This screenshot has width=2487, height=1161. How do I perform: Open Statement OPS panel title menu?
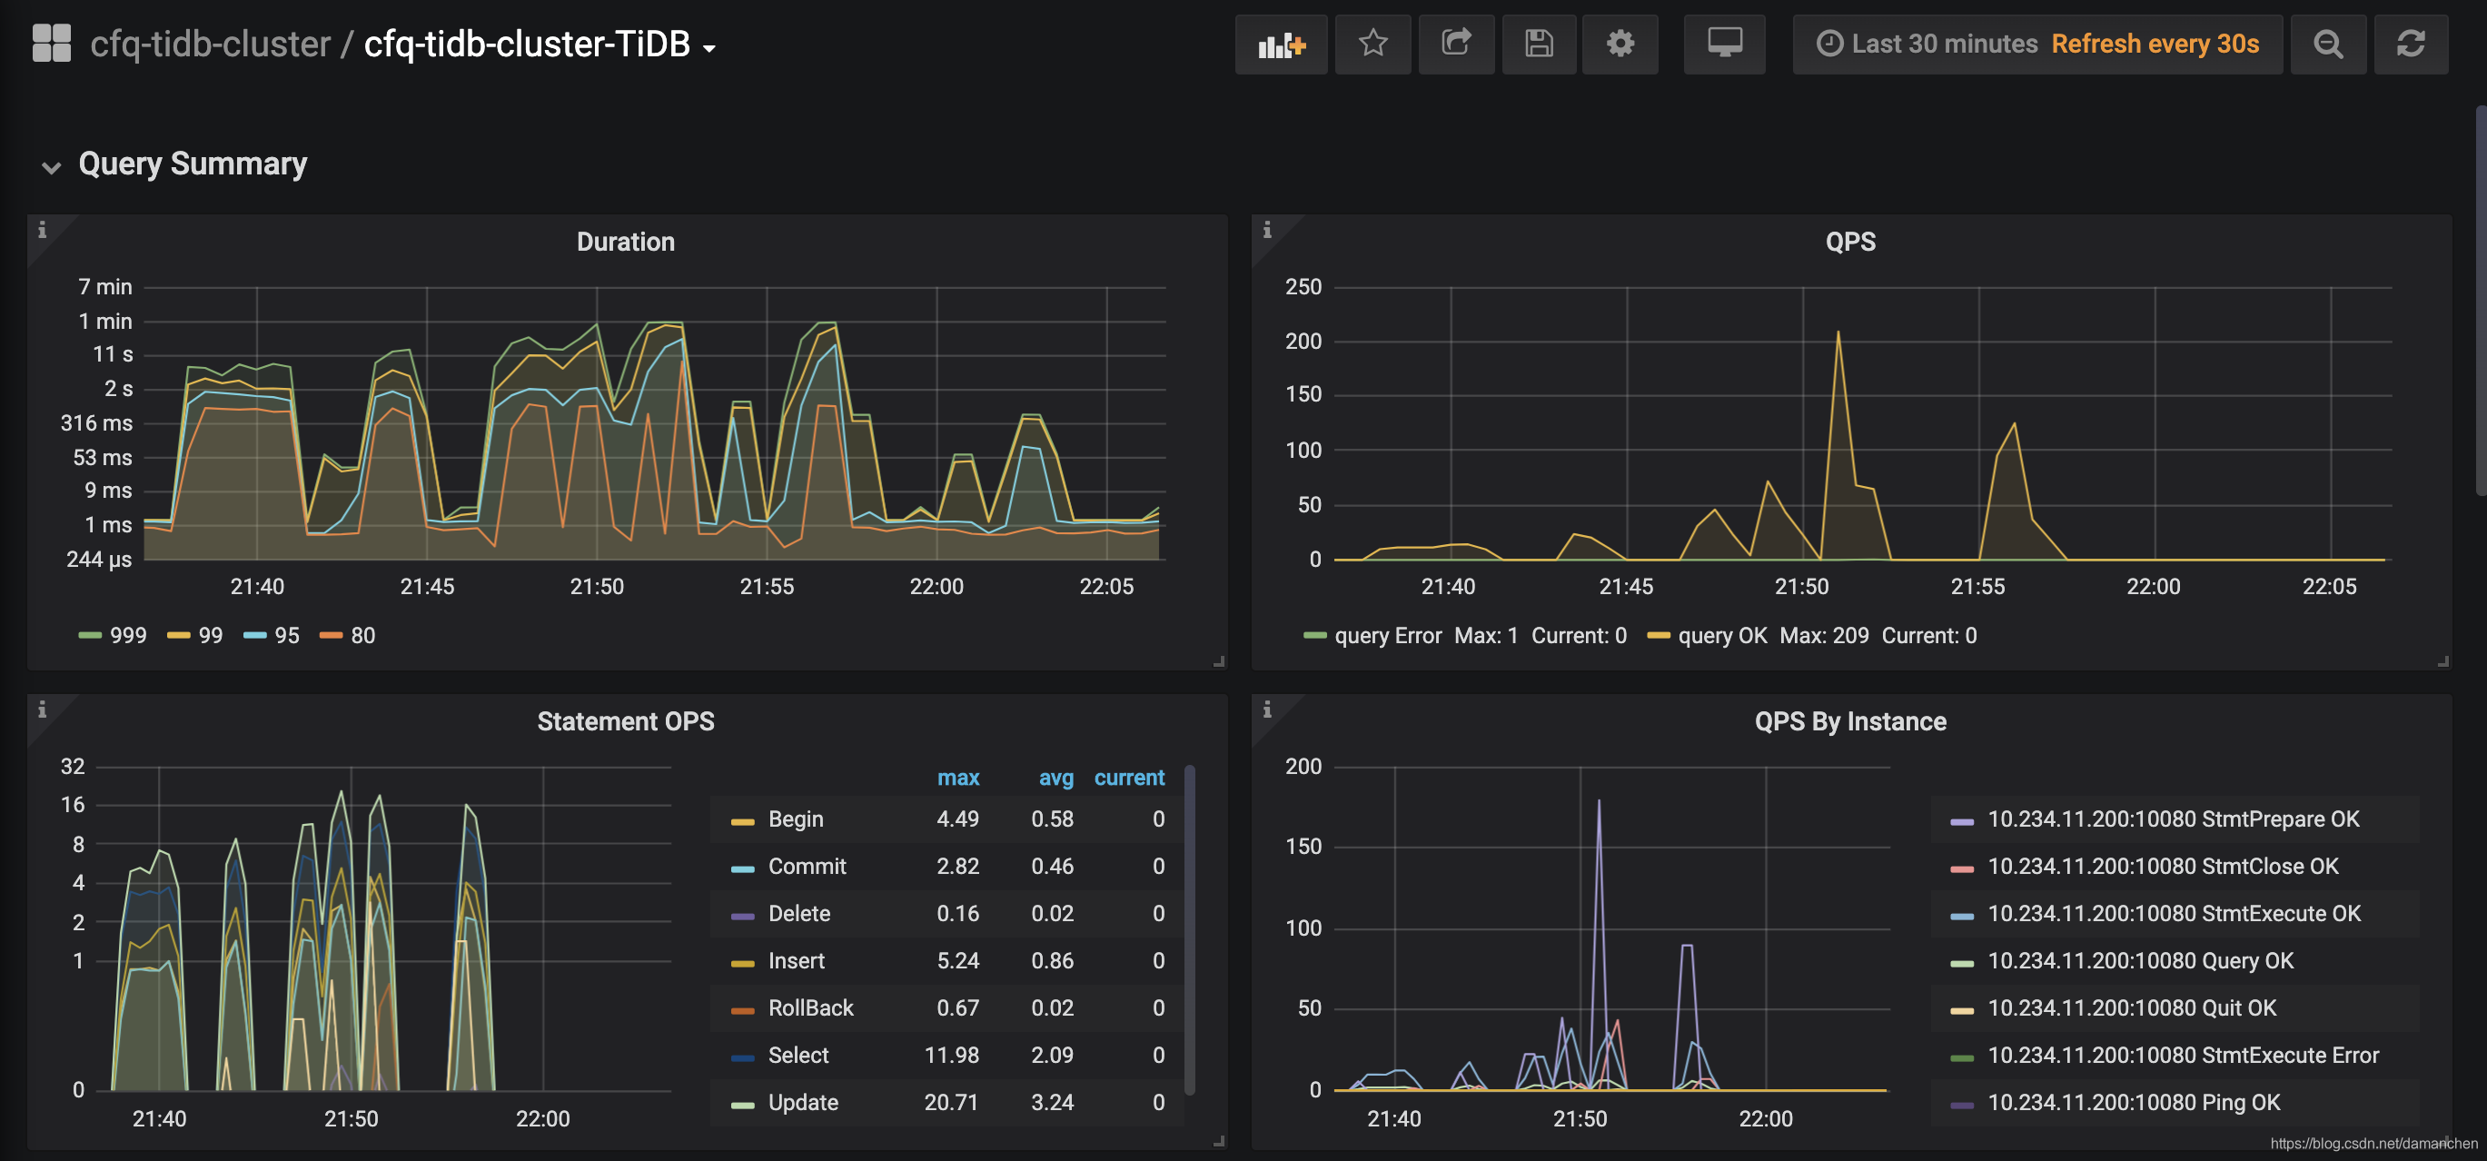[x=626, y=721]
